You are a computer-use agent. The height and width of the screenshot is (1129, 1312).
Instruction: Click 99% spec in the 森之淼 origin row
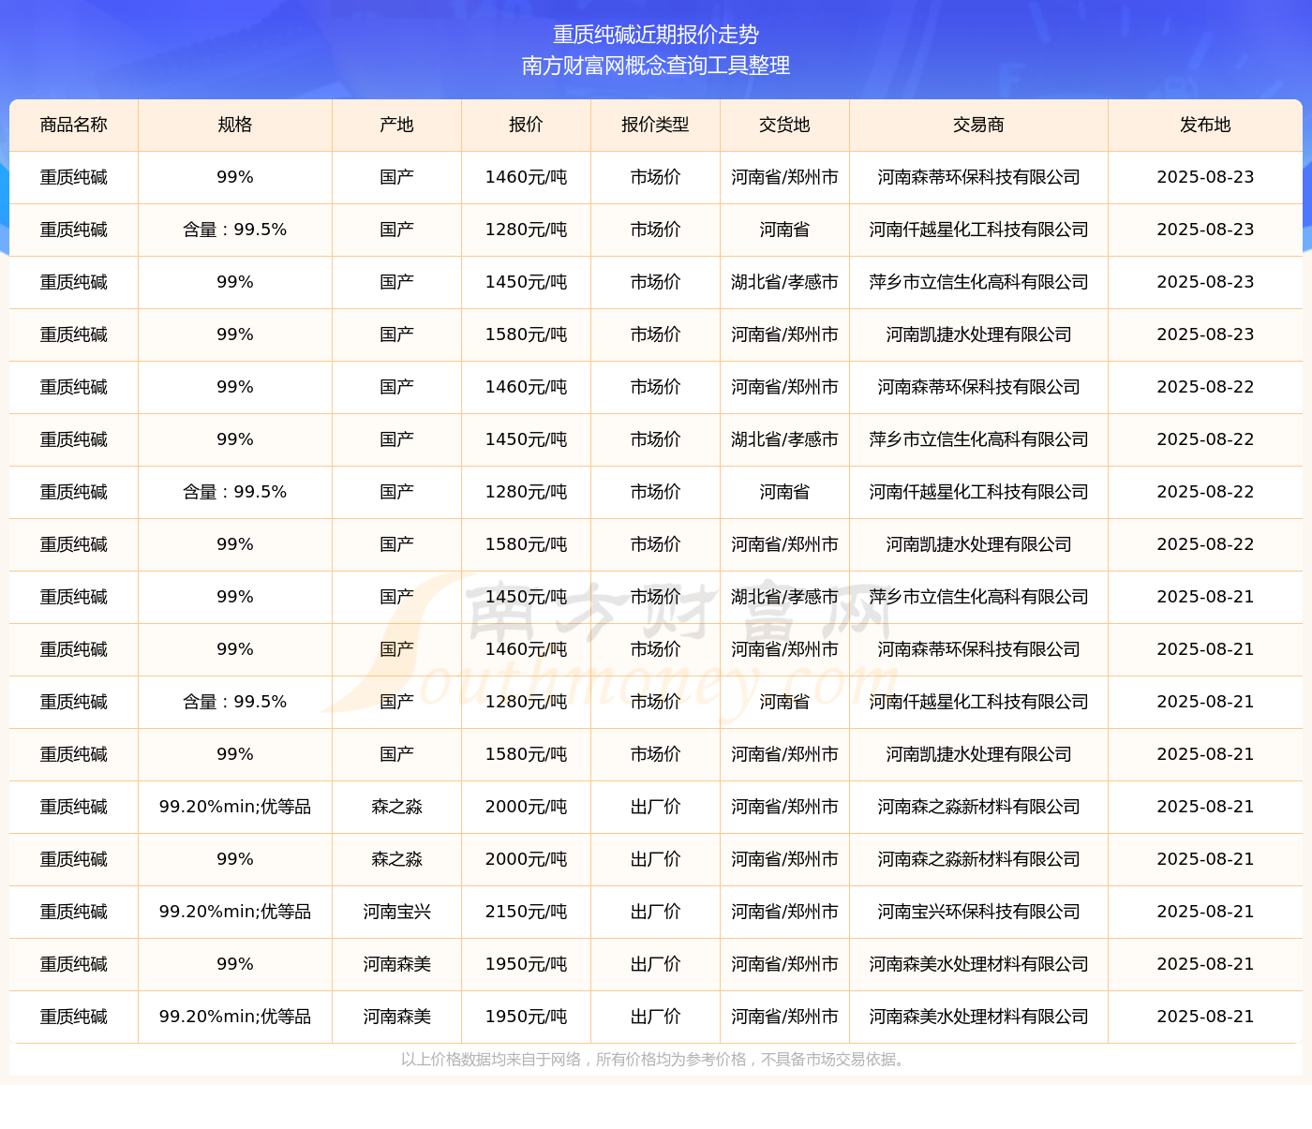coord(235,859)
